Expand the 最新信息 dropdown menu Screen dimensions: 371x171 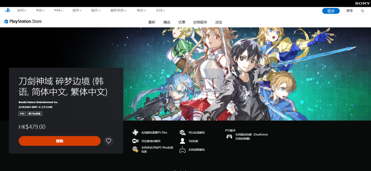(x=118, y=10)
